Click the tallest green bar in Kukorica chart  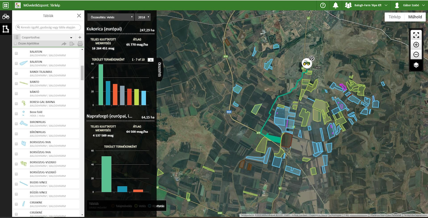click(x=101, y=85)
